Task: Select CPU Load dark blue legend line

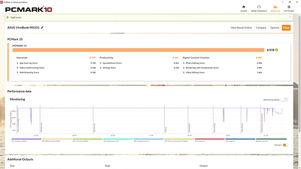Action: pyautogui.click(x=240, y=139)
